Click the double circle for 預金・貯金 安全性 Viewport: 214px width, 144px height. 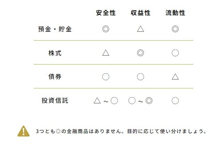(106, 29)
